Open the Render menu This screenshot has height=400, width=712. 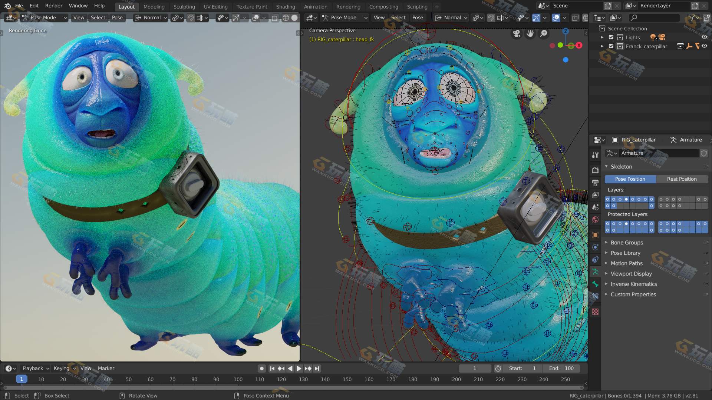tap(54, 6)
